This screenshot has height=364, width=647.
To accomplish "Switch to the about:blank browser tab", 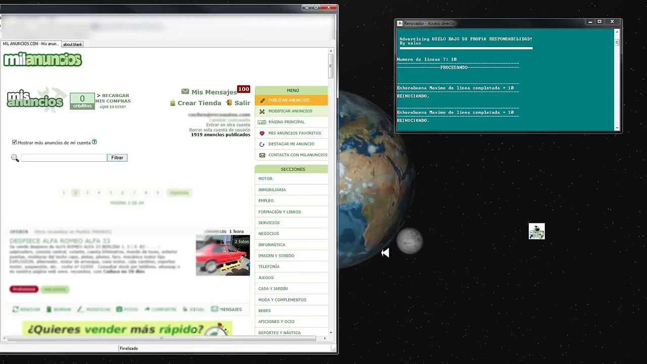I will [72, 44].
